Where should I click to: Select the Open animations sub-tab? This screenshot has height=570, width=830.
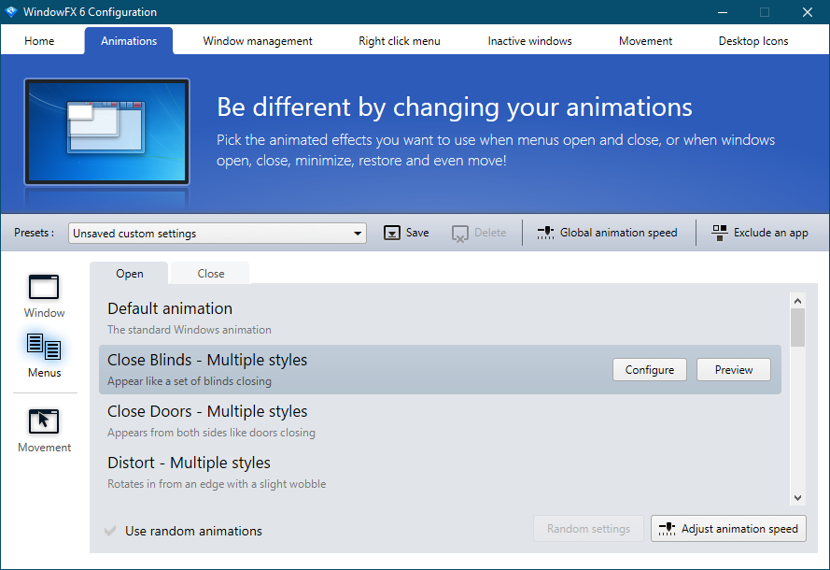(x=129, y=274)
